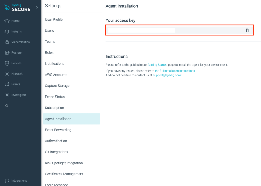Open the Home section icon

coord(7,21)
